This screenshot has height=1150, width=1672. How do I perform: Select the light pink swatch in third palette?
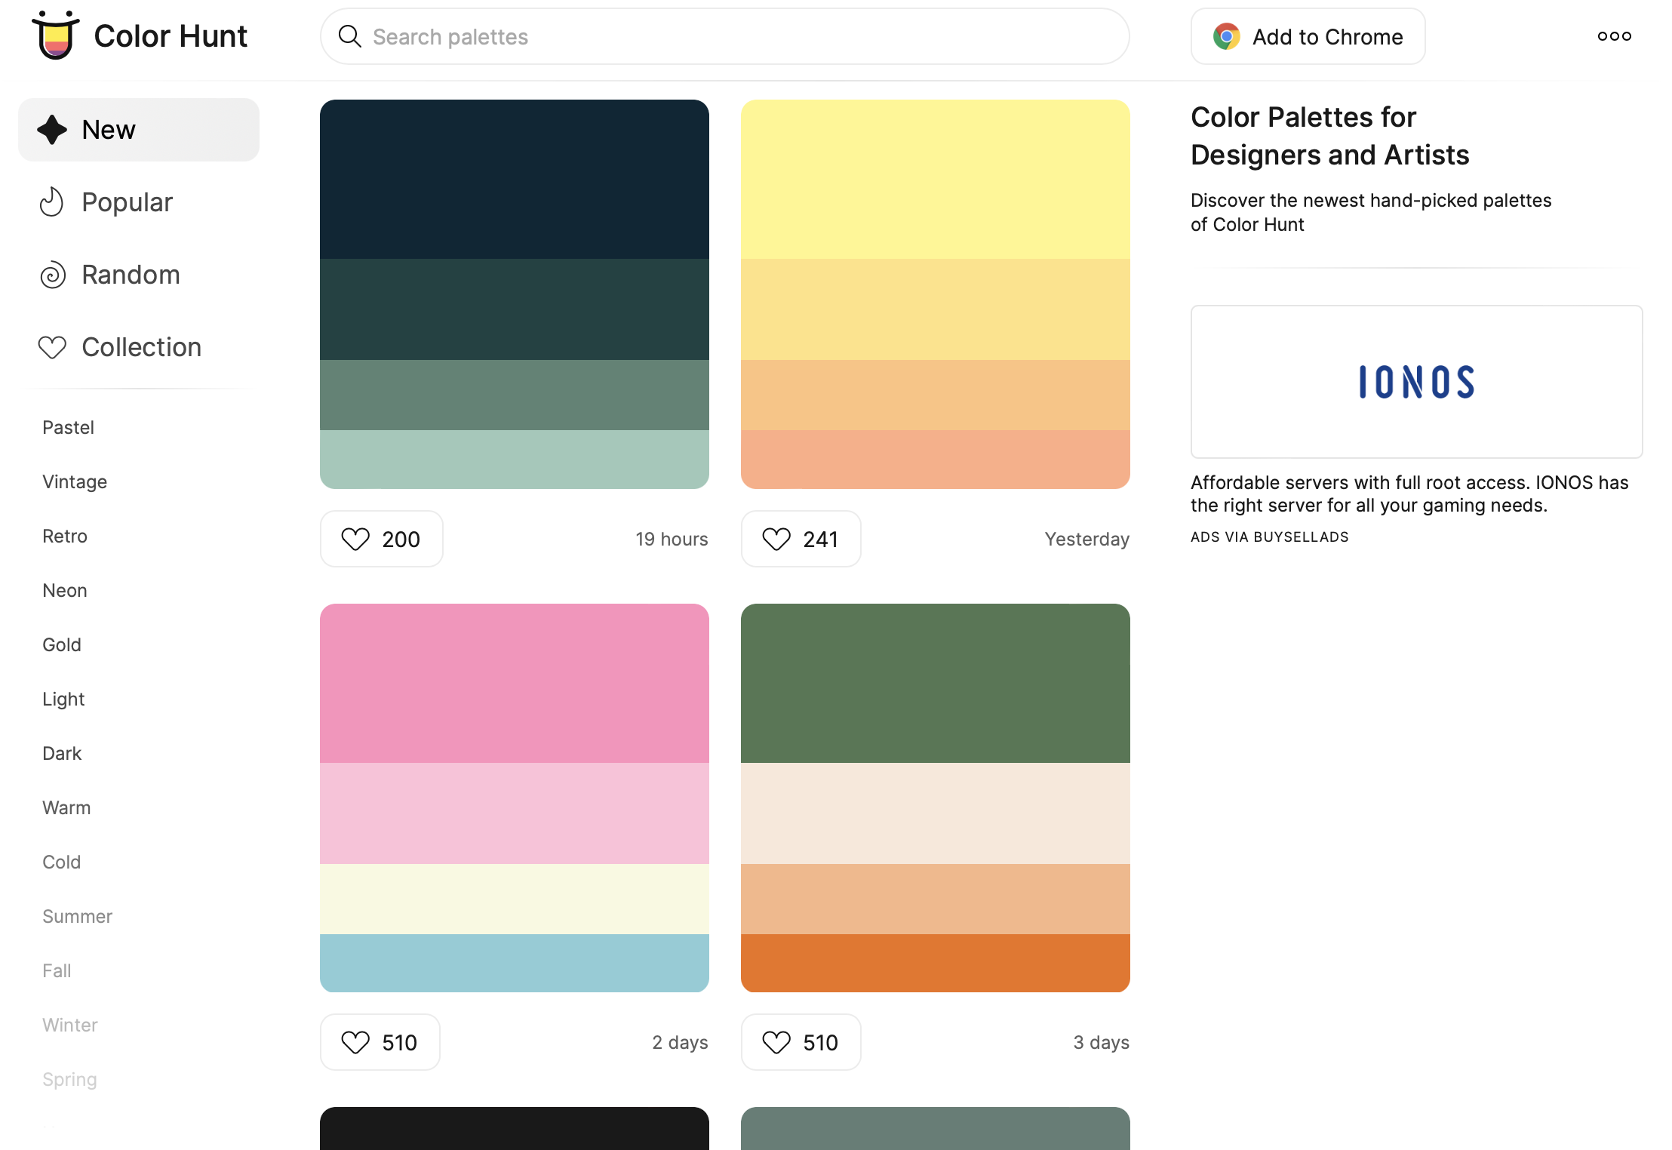click(515, 813)
